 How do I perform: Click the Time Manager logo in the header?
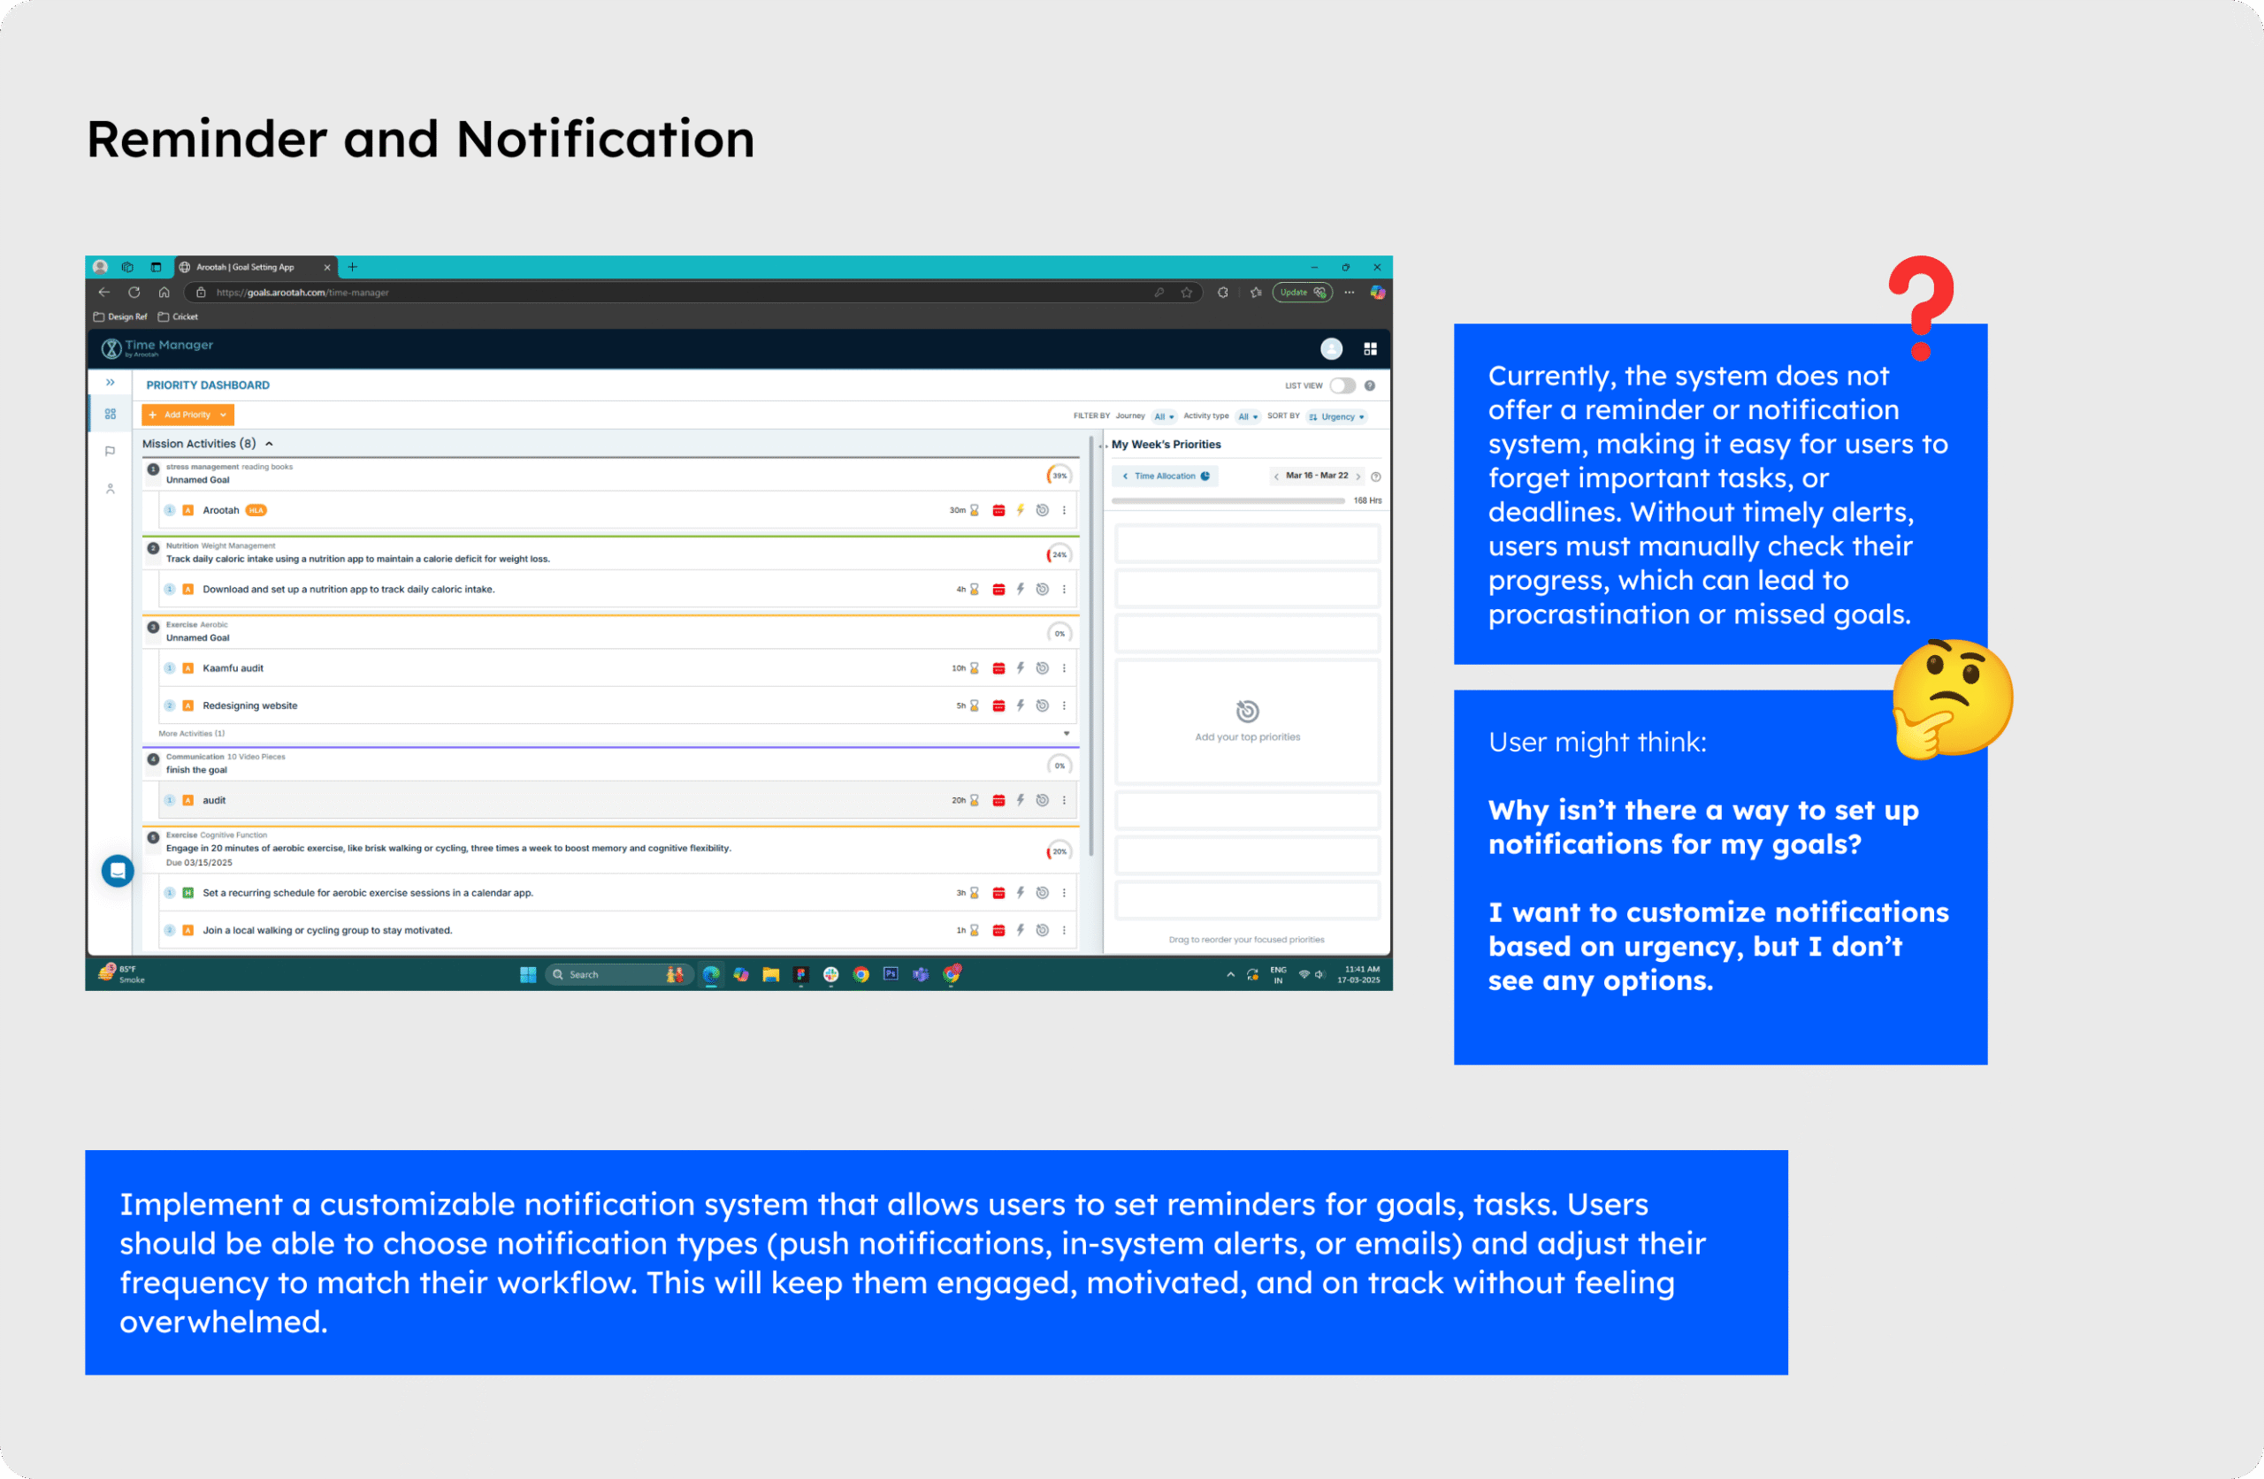click(157, 348)
